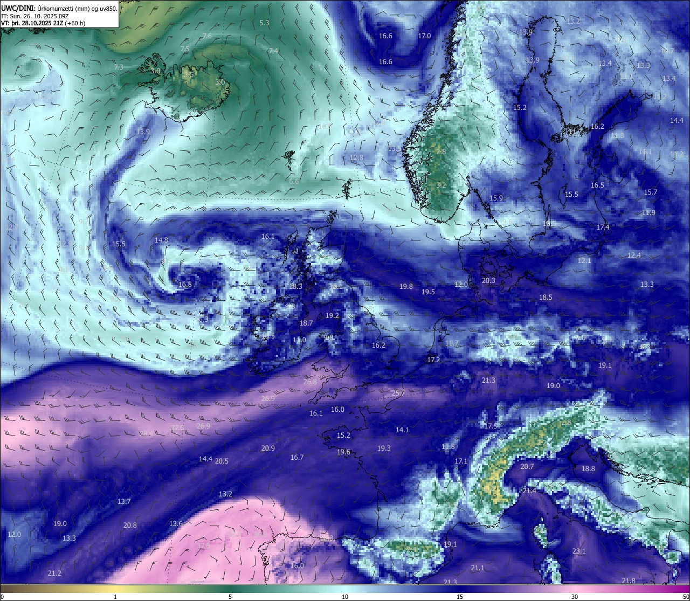This screenshot has width=690, height=601.
Task: Click the 'VT: þri. 28.10.2025 21Z (+60 h)' line
Action: (x=43, y=23)
